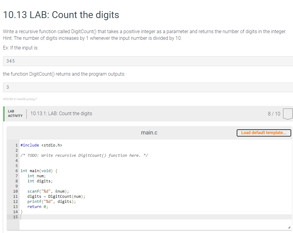Image resolution: width=293 pixels, height=233 pixels.
Task: Click the int digits declaration line
Action: coord(40,181)
